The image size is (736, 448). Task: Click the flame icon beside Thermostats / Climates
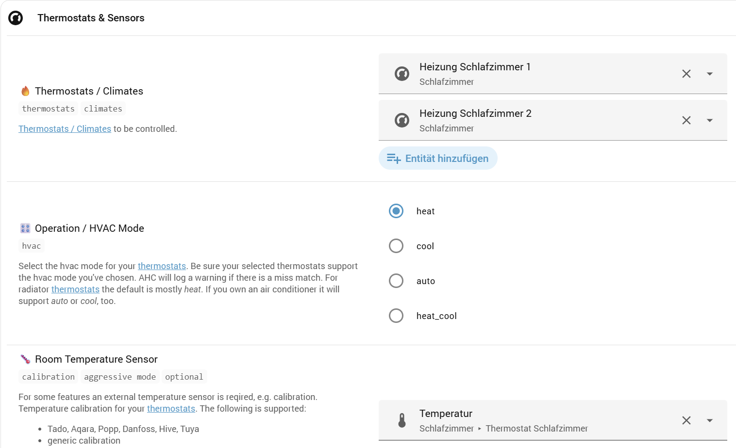pos(25,91)
